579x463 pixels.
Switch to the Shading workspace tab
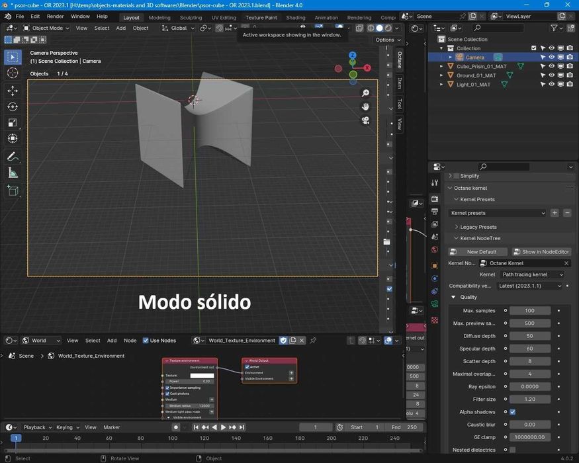click(295, 17)
